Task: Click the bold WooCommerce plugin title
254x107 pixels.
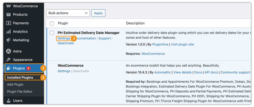Action: coord(70,65)
